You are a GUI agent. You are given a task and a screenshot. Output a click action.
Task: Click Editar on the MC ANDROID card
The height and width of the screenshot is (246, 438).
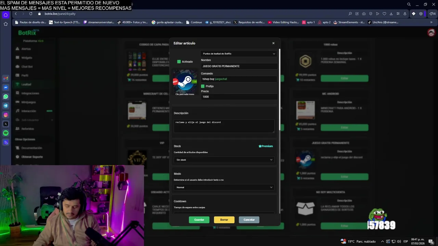pyautogui.click(x=345, y=128)
